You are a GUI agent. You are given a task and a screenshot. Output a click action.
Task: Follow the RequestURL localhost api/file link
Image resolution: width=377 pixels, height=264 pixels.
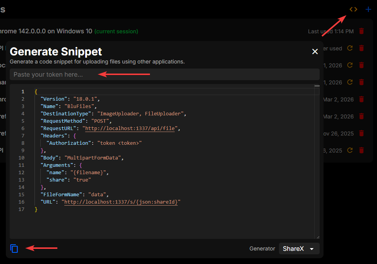[x=131, y=129]
